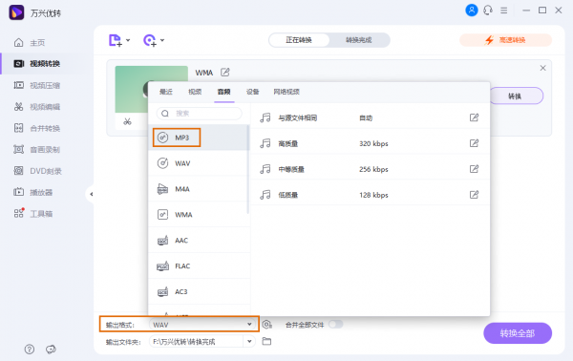This screenshot has height=361, width=573.
Task: Select the 音频 tab
Action: point(224,92)
